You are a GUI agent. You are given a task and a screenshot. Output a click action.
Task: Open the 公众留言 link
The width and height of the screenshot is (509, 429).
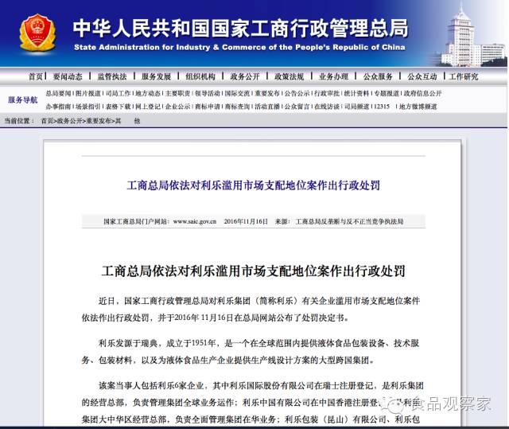pyautogui.click(x=297, y=107)
